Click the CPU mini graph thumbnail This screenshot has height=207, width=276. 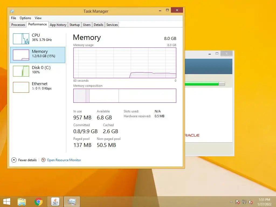click(x=21, y=39)
